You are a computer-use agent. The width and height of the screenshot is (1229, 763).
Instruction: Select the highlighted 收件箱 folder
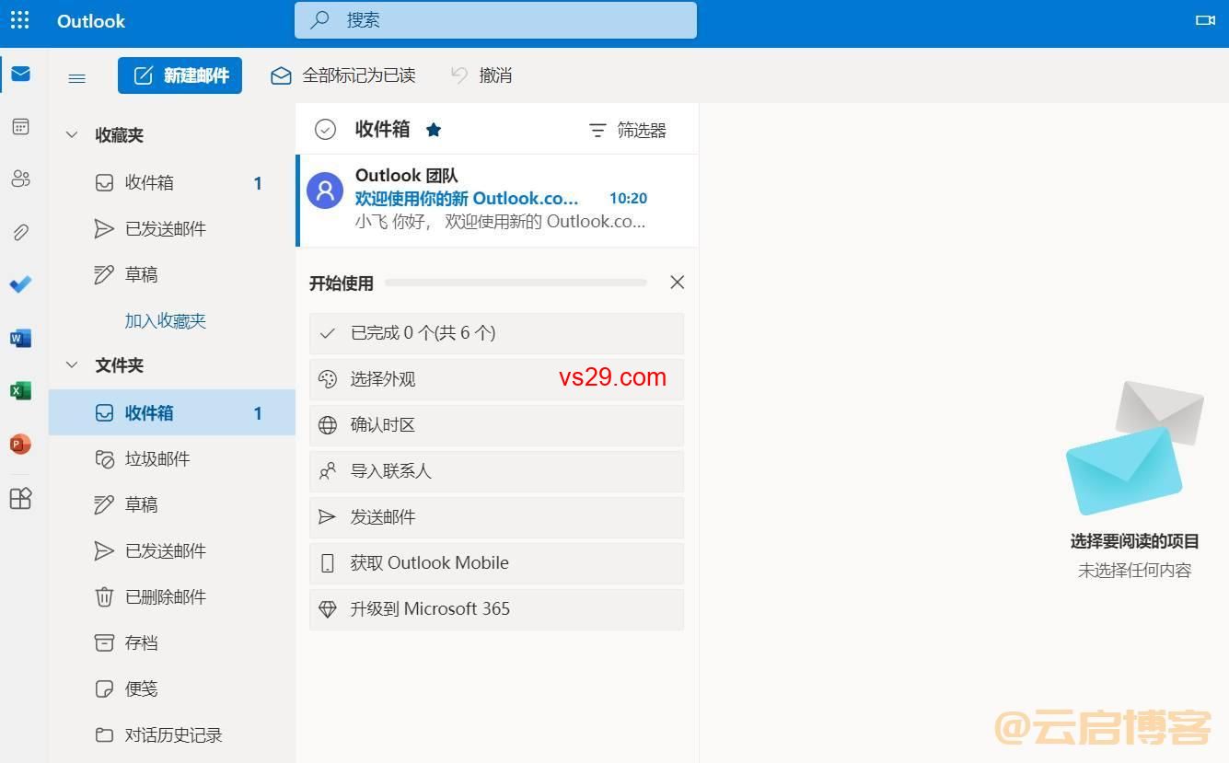point(171,412)
